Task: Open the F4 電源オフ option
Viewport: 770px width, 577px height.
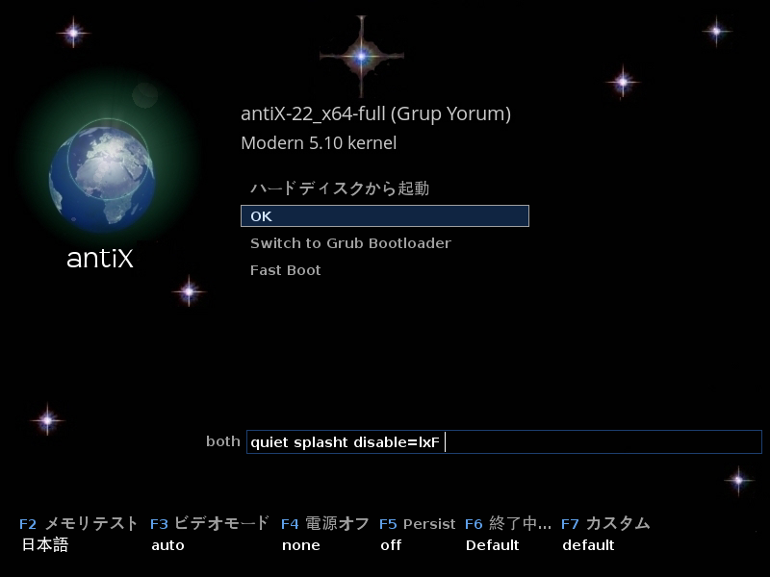Action: pos(325,523)
